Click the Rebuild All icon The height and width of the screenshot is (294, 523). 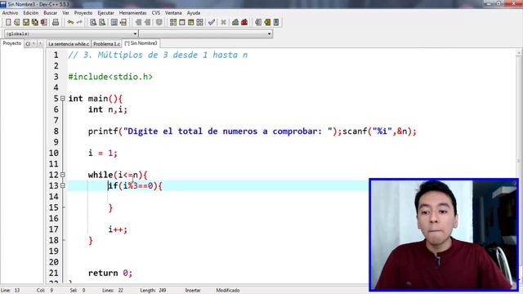199,22
